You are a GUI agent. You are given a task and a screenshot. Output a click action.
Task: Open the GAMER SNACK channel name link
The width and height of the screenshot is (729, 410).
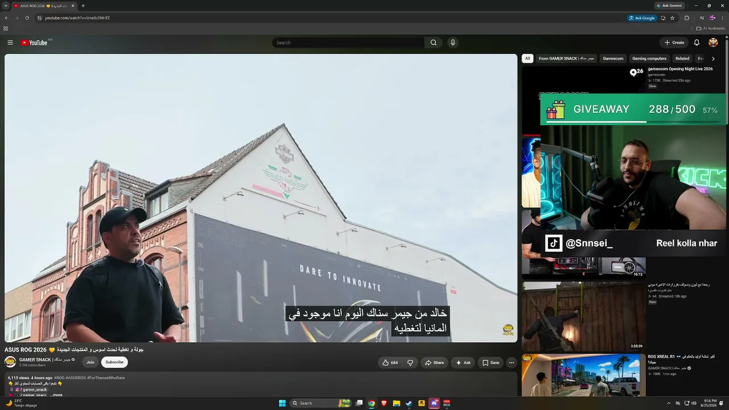coord(45,360)
